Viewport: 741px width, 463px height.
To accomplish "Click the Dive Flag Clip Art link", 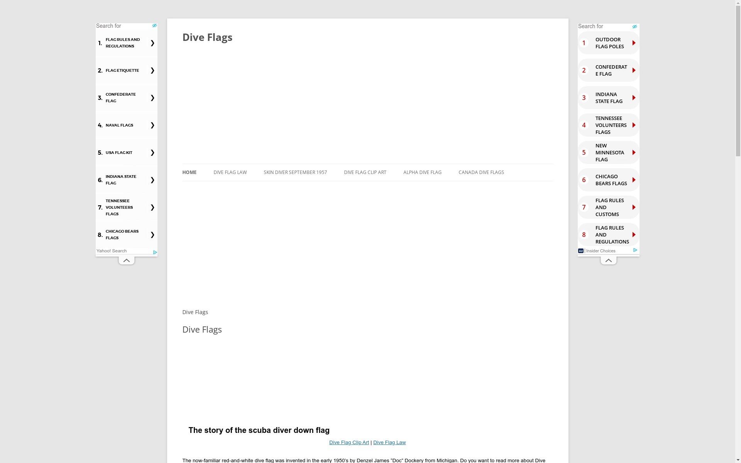I will 349,443.
